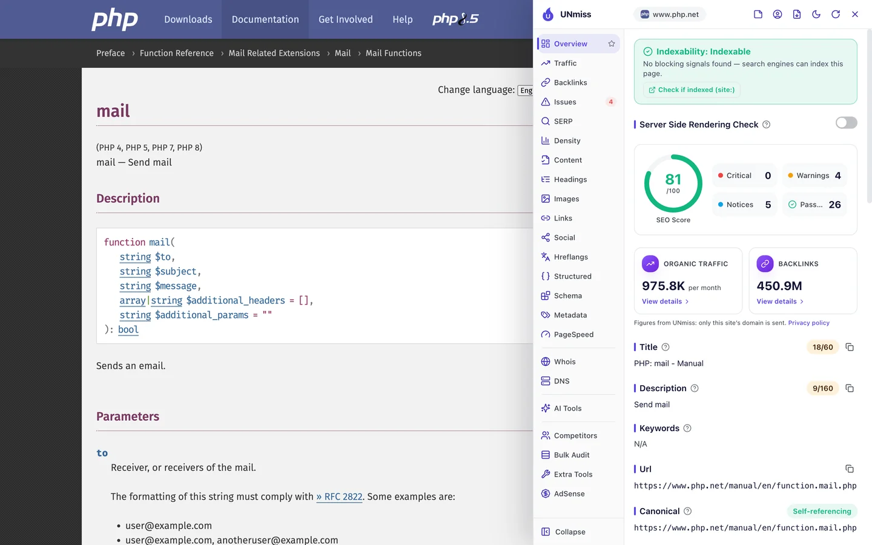Viewport: 872px width, 545px height.
Task: Open the AI Tools section
Action: coord(578,408)
